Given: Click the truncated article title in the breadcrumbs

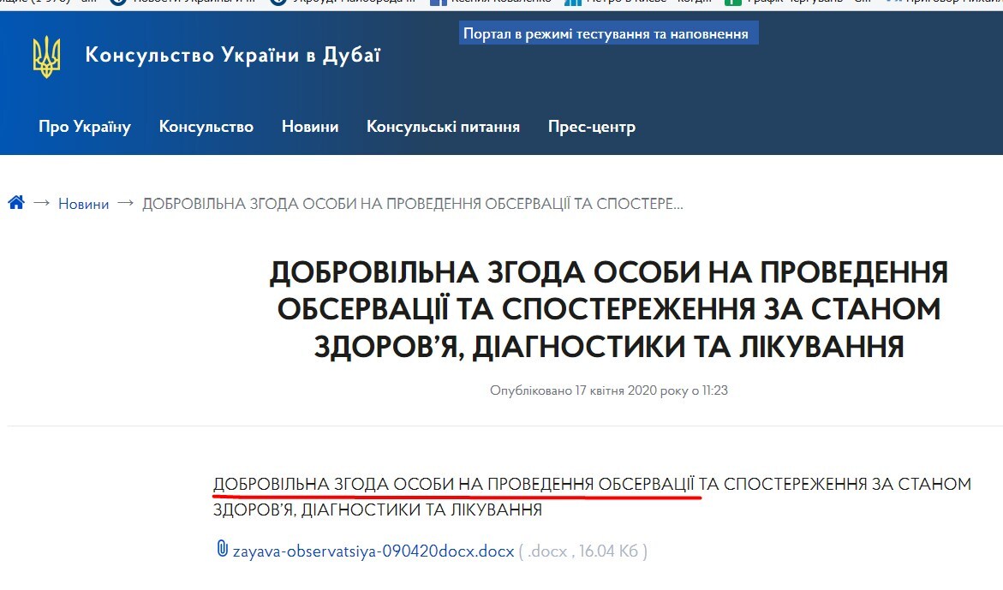Looking at the screenshot, I should point(414,203).
